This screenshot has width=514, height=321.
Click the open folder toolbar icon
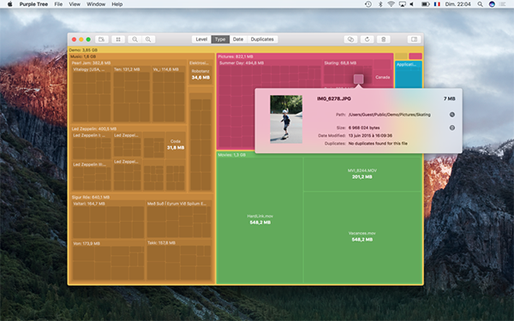pyautogui.click(x=102, y=39)
